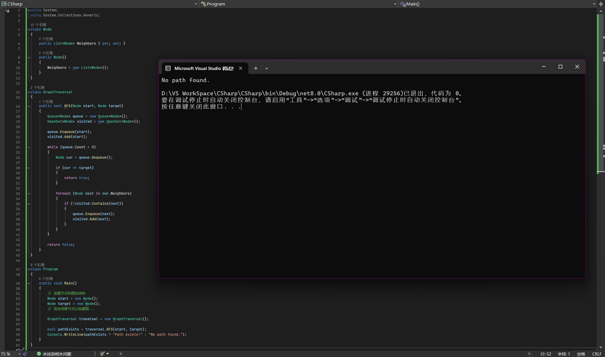This screenshot has width=605, height=357.
Task: Open the terminal profile dropdown chevron
Action: pos(266,68)
